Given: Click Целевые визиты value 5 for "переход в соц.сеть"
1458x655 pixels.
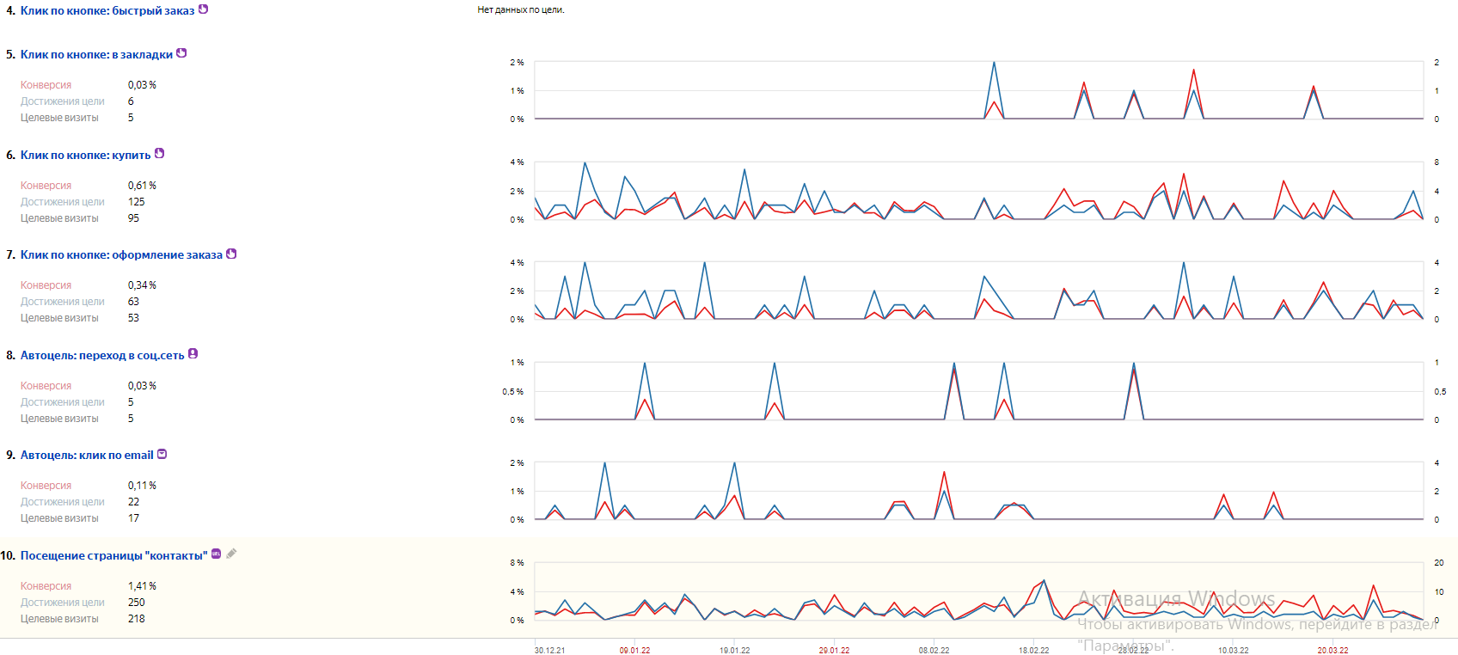Looking at the screenshot, I should pos(131,419).
